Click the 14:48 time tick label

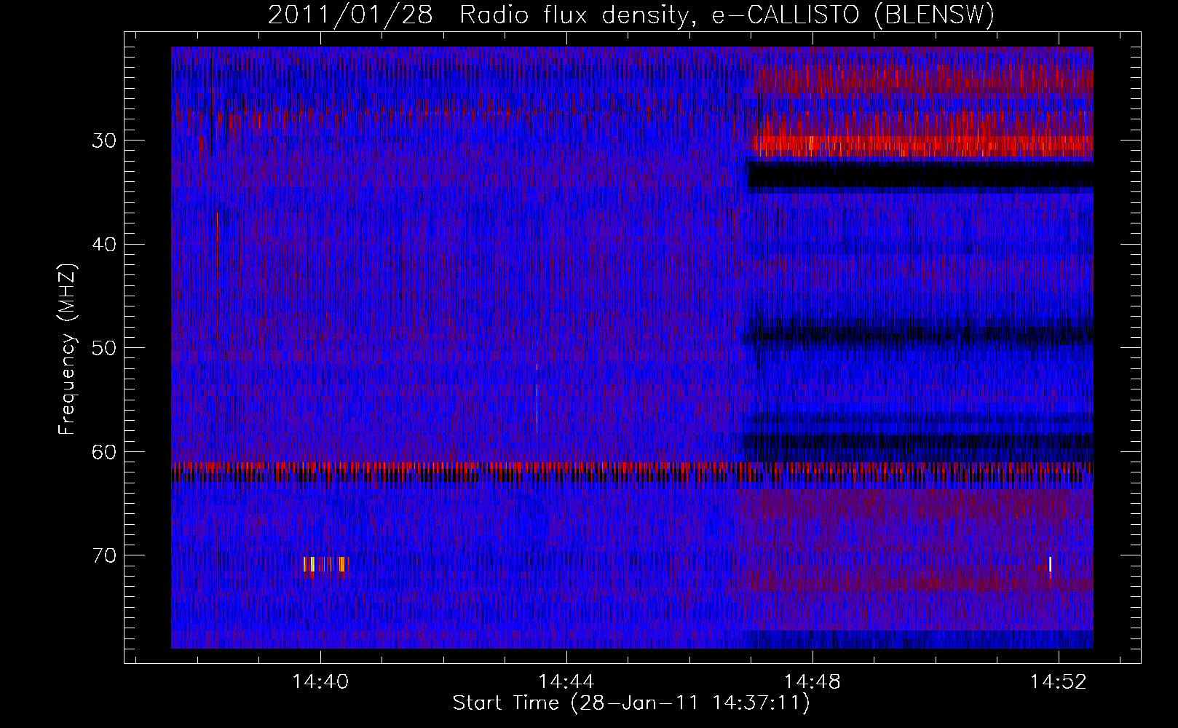point(813,681)
